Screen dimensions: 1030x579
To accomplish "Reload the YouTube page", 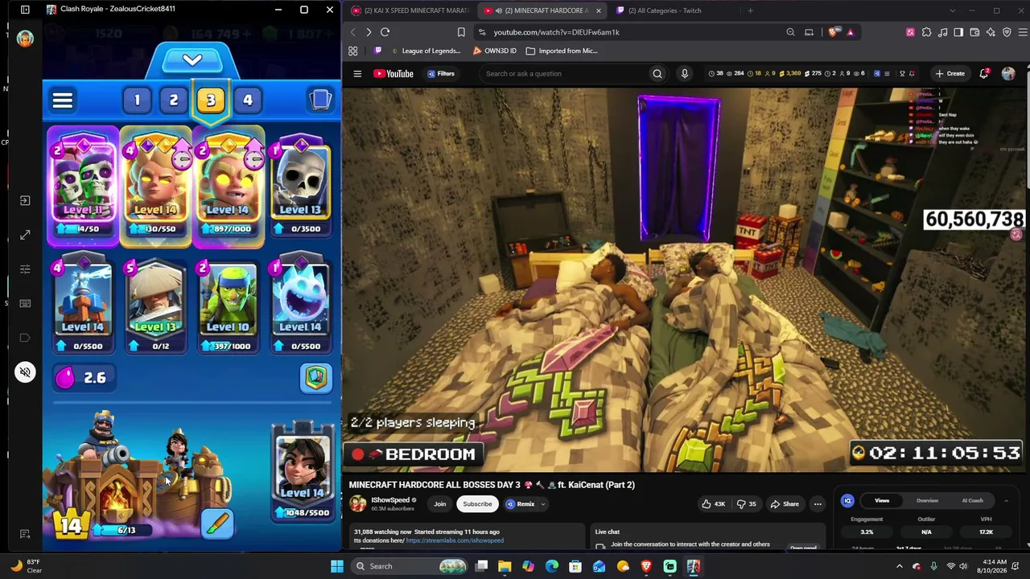I will (x=385, y=32).
